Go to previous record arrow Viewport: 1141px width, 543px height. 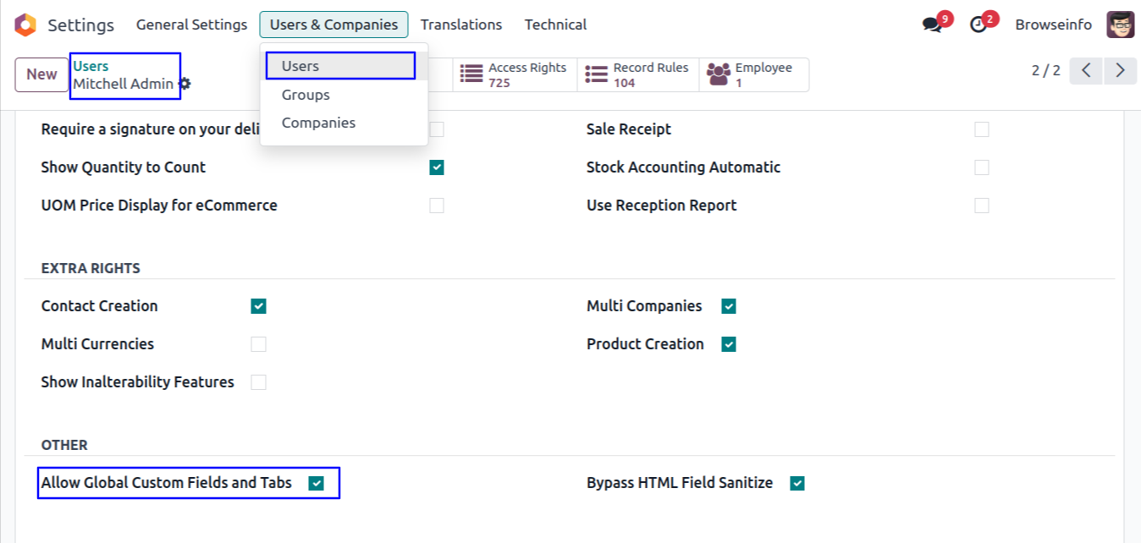[x=1086, y=70]
